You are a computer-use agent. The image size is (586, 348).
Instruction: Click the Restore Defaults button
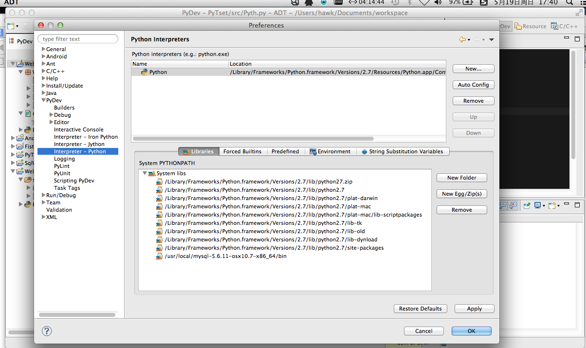(x=420, y=309)
